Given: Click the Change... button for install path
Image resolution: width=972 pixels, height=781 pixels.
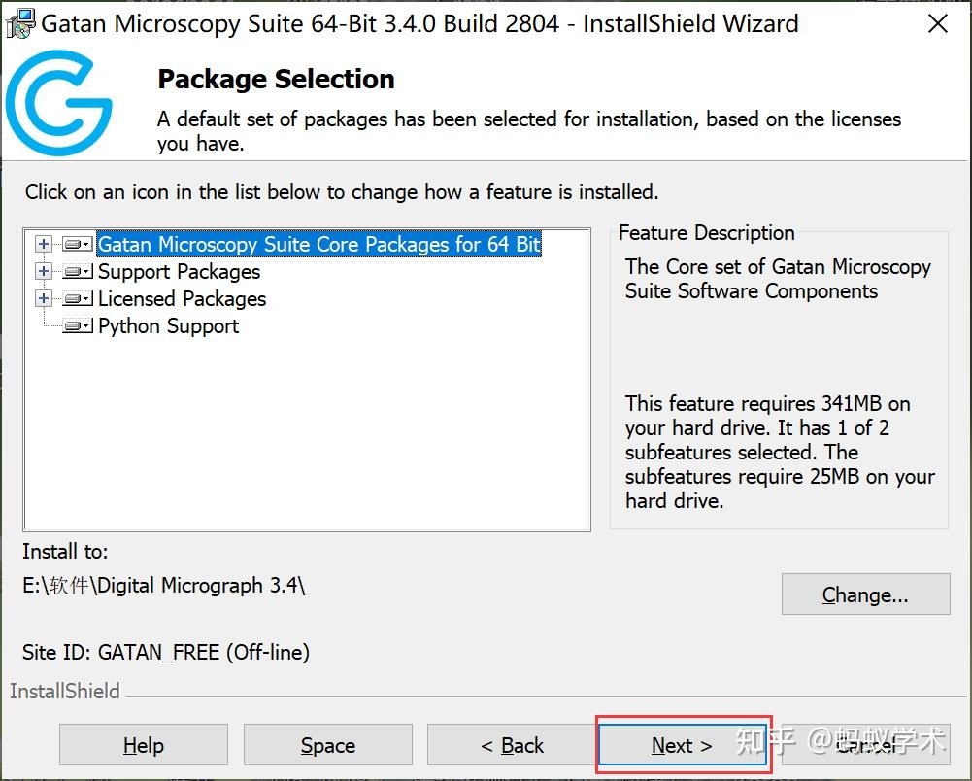Looking at the screenshot, I should tap(865, 594).
